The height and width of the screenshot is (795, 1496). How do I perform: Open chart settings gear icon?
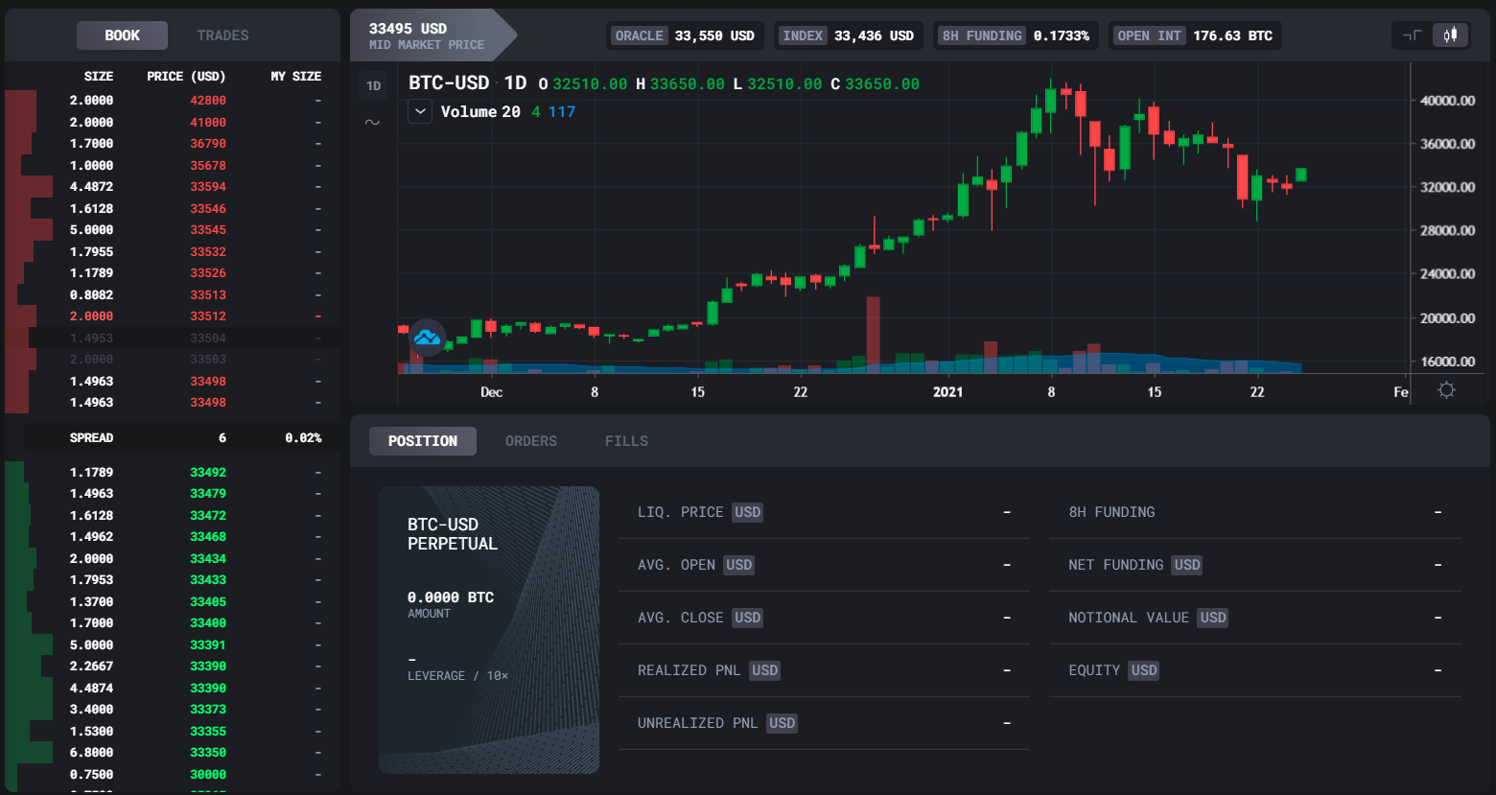1446,390
